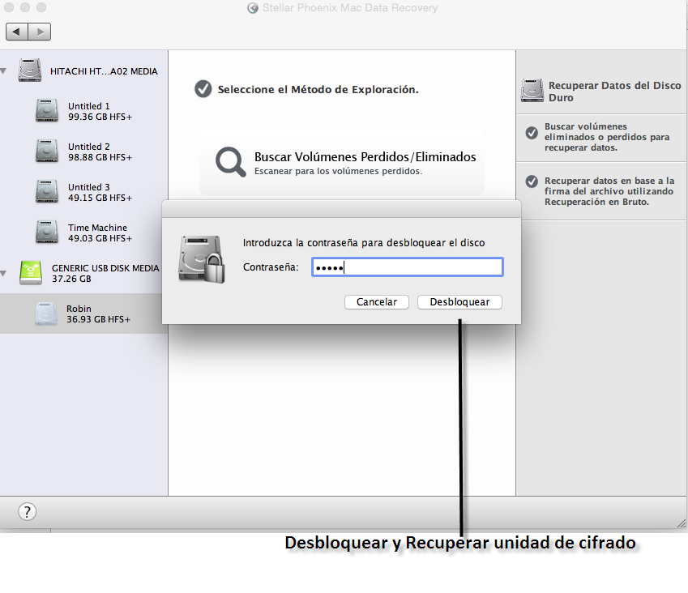Choose Buscar Volúmenes Perdidos/Eliminados option
Image resolution: width=688 pixels, height=593 pixels.
click(x=342, y=163)
